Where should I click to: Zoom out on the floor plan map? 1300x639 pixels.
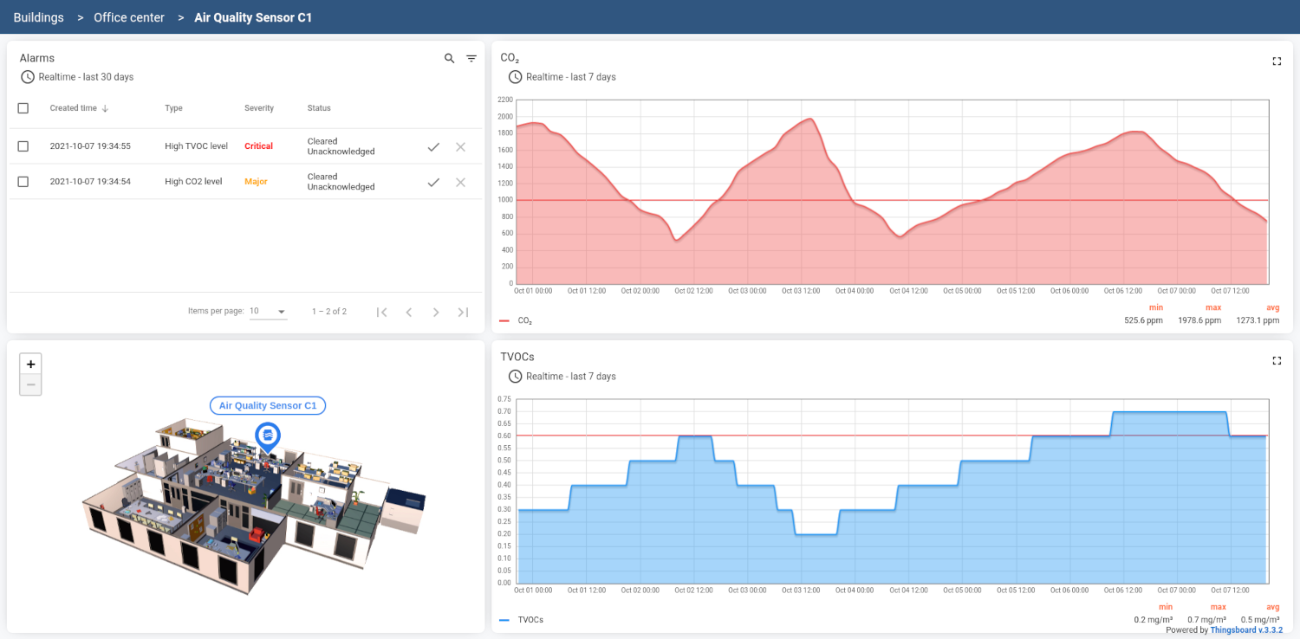pyautogui.click(x=30, y=384)
